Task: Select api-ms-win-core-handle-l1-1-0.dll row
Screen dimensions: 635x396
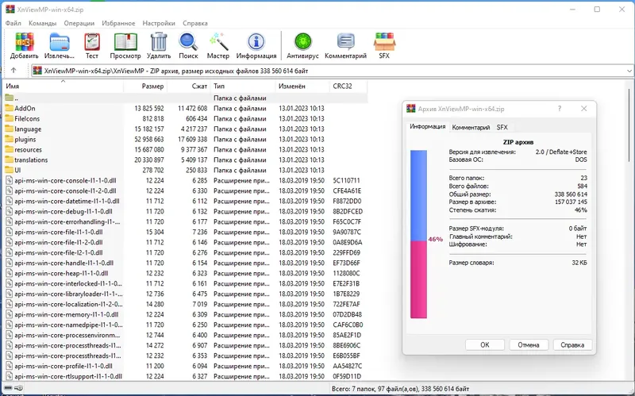Action: pyautogui.click(x=186, y=263)
